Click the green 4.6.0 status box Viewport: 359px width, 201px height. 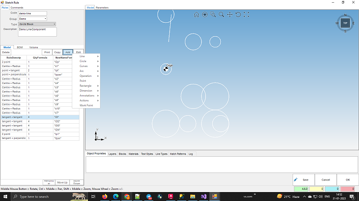pos(300,189)
